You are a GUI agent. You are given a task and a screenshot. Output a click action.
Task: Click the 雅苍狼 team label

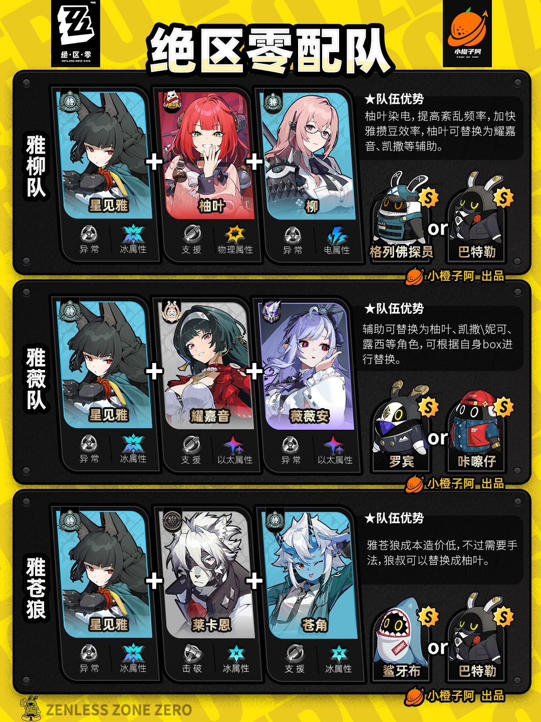coord(36,589)
